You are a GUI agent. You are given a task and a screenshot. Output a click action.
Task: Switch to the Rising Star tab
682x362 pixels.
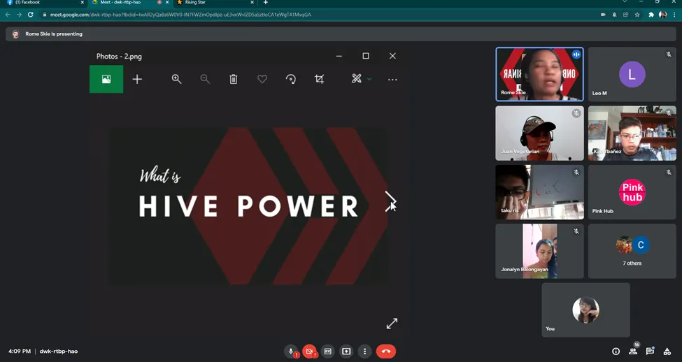tap(215, 3)
